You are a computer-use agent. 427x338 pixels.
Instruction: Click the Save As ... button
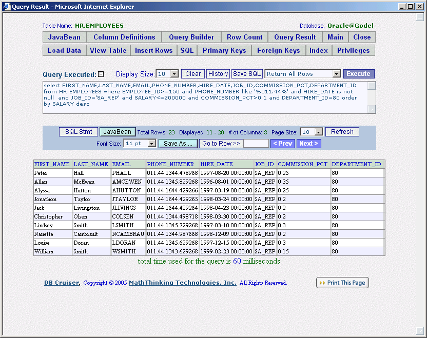pos(178,144)
